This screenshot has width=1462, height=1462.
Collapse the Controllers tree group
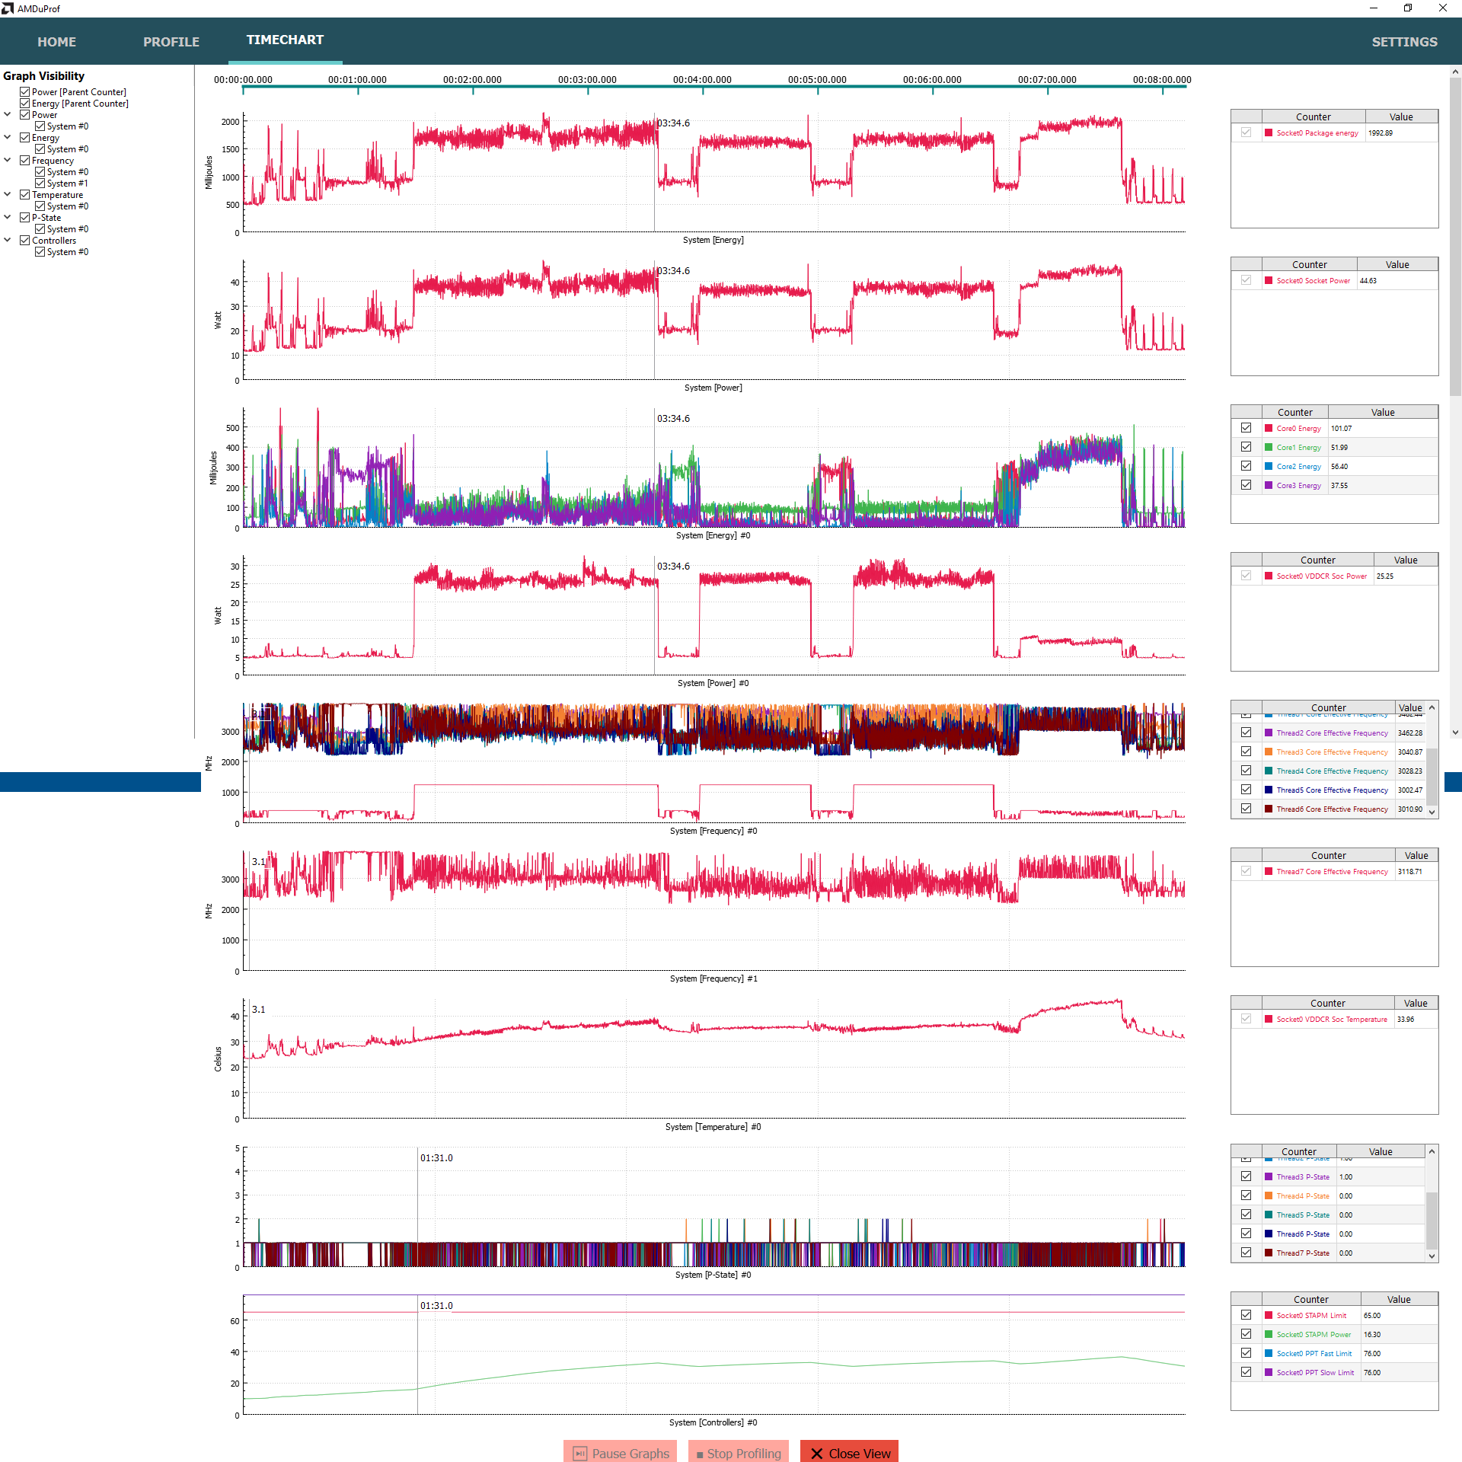click(x=8, y=240)
